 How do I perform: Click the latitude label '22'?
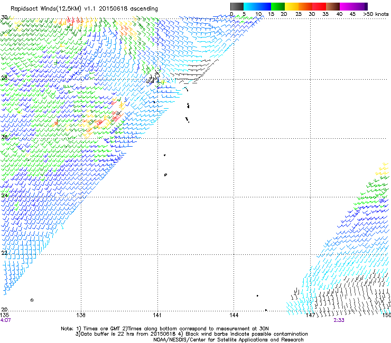4,253
